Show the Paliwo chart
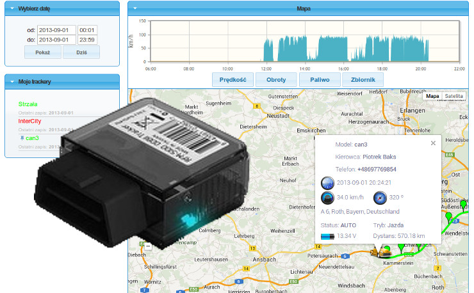 (320, 80)
